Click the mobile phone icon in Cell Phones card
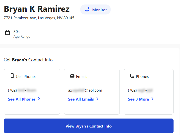This screenshot has height=135, width=180. (x=12, y=76)
